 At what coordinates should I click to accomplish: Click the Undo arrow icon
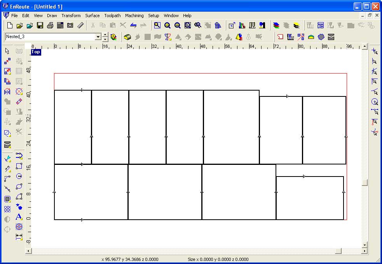coord(133,25)
